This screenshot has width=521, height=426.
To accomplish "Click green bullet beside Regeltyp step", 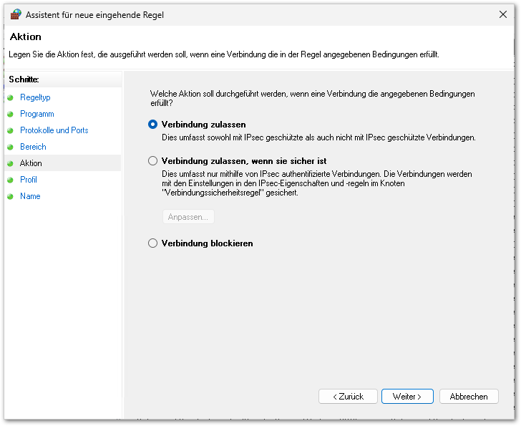I will coord(10,97).
